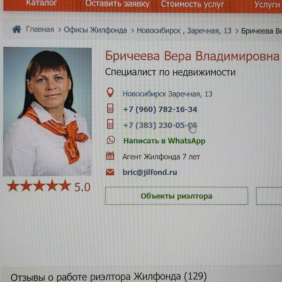
Task: Click the home icon in breadcrumbs
Action: [x=17, y=30]
